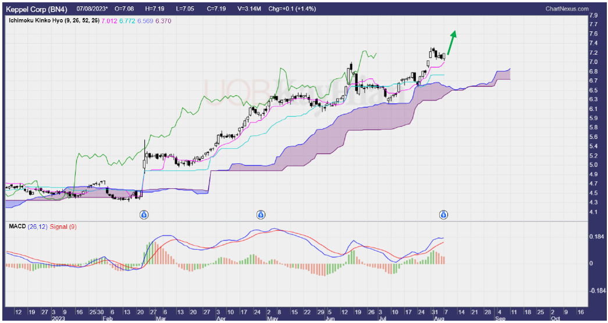Click the blue Ichimoku value 6.569
Image resolution: width=608 pixels, height=323 pixels.
click(145, 21)
